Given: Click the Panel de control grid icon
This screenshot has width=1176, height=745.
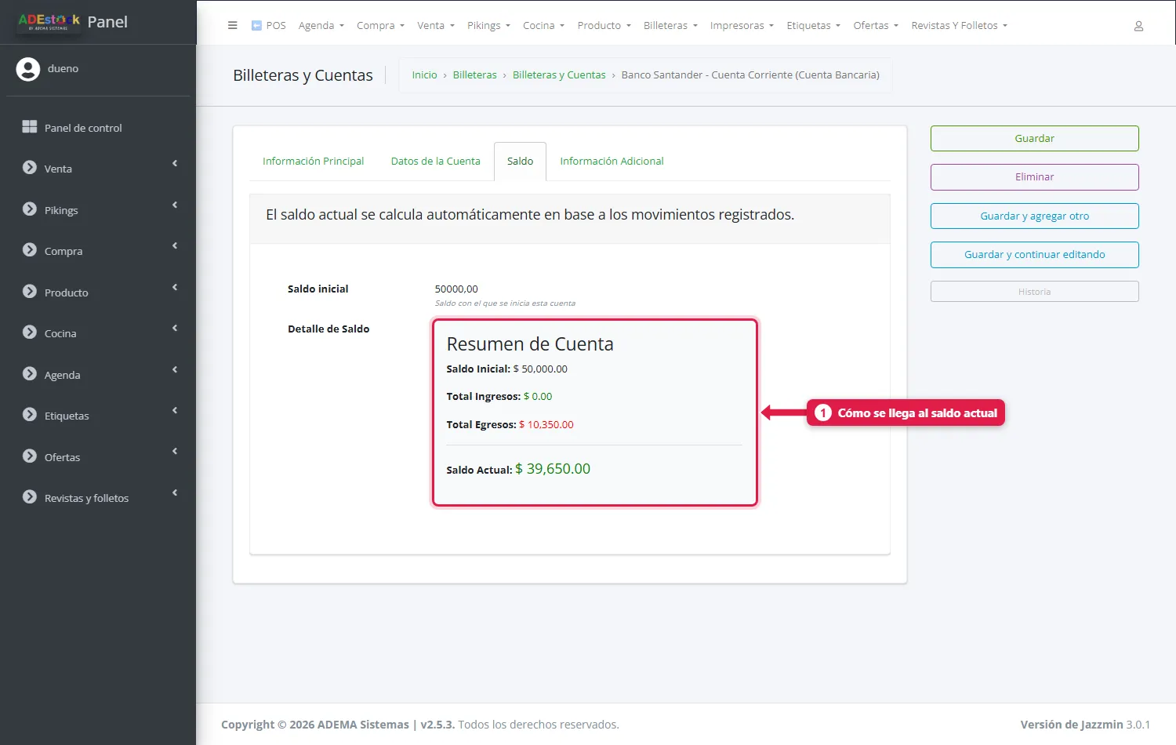Looking at the screenshot, I should click(30, 127).
